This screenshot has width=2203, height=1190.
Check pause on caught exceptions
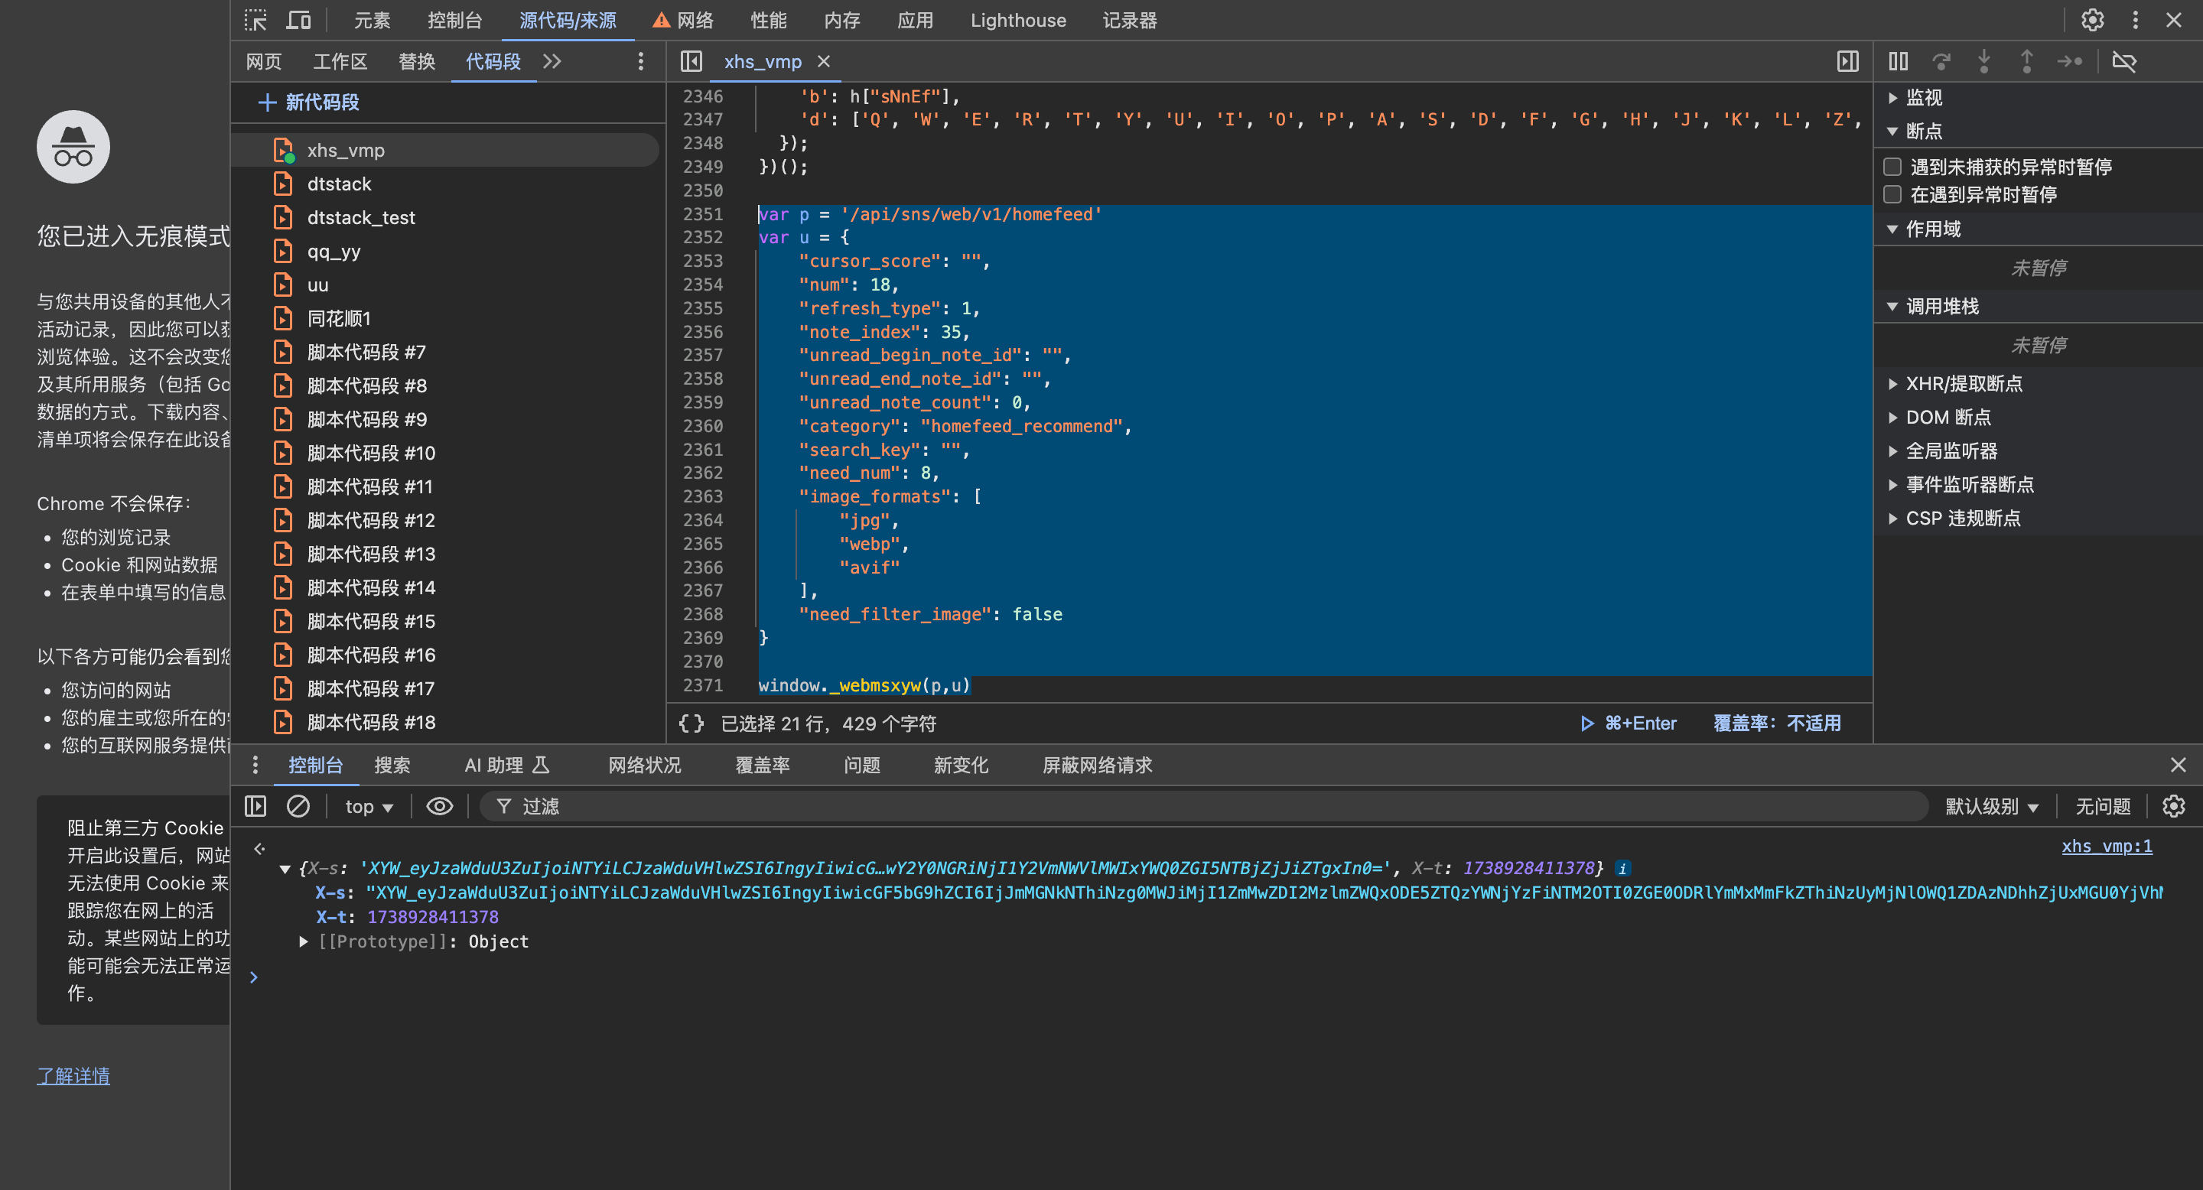[1892, 195]
